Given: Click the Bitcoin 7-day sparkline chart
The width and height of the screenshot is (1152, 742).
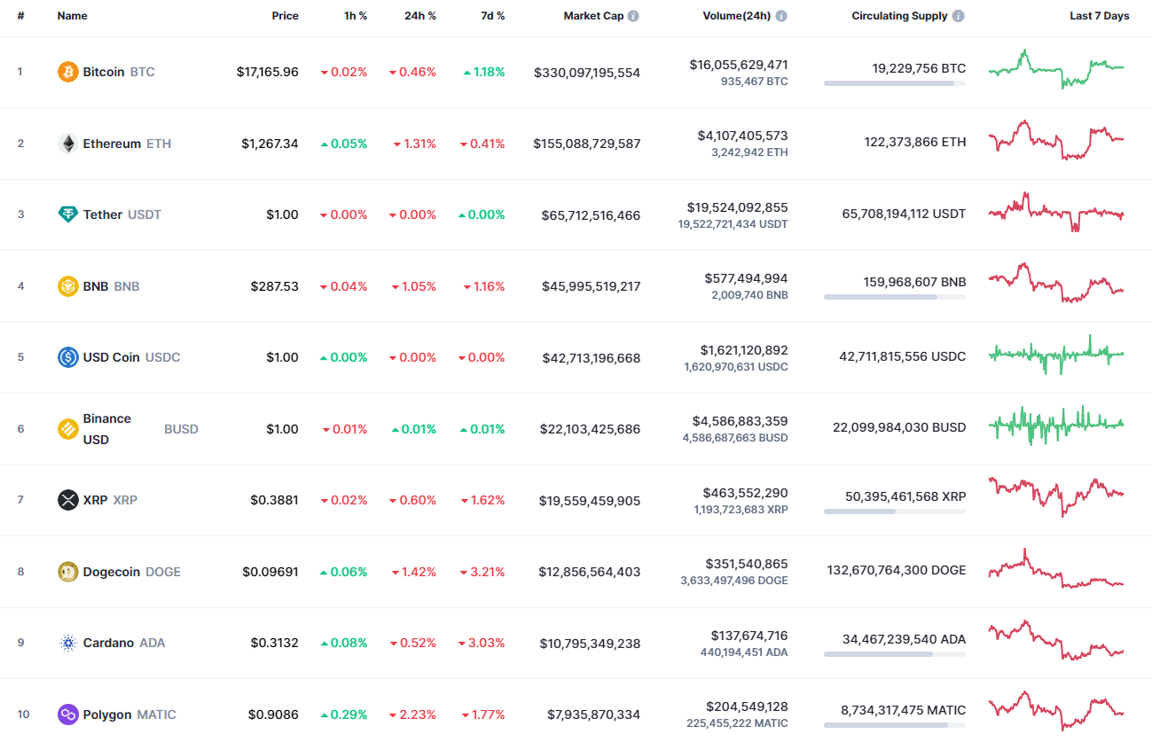Looking at the screenshot, I should [x=1055, y=70].
